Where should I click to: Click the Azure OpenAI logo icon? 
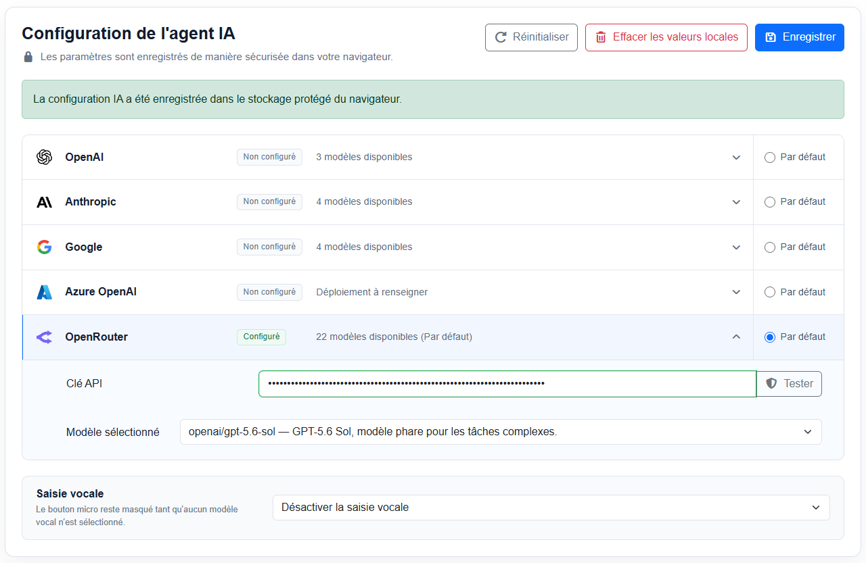point(44,292)
